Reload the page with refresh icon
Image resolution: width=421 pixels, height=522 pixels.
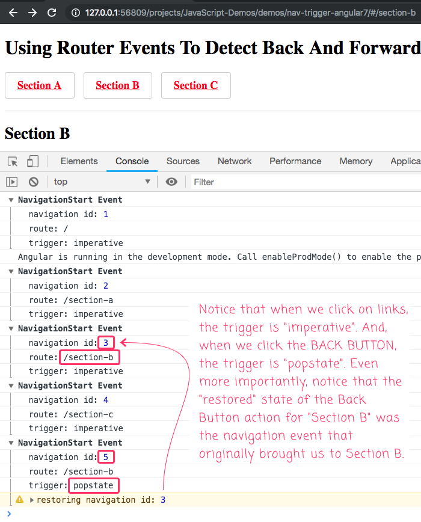tap(52, 12)
